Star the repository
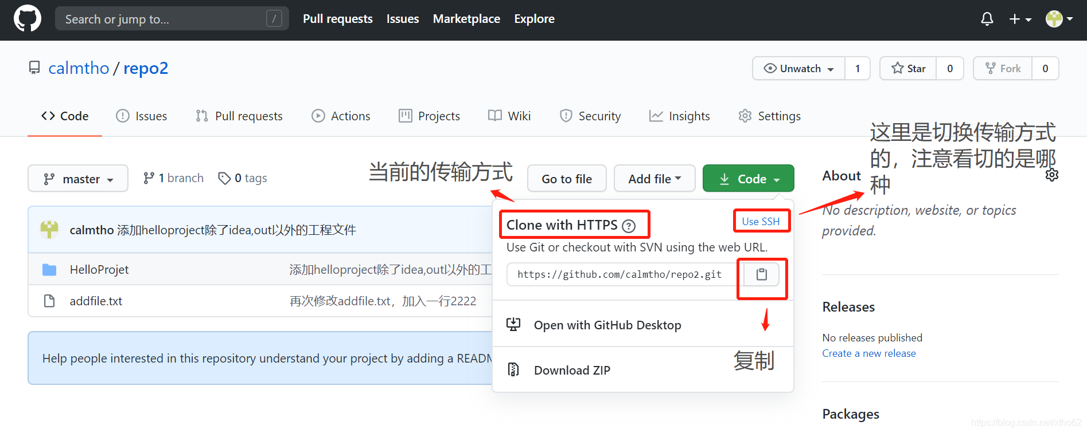The image size is (1087, 433). coord(908,68)
